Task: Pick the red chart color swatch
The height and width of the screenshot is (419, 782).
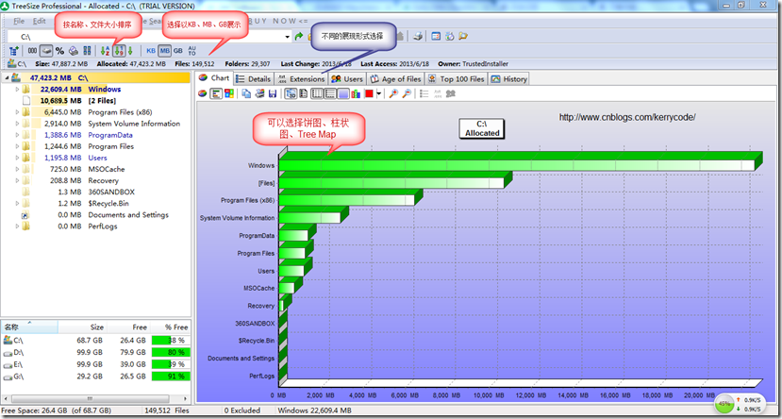Action: [x=370, y=93]
